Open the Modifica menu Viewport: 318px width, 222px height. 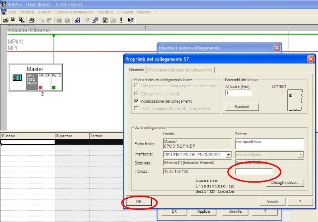coord(27,12)
